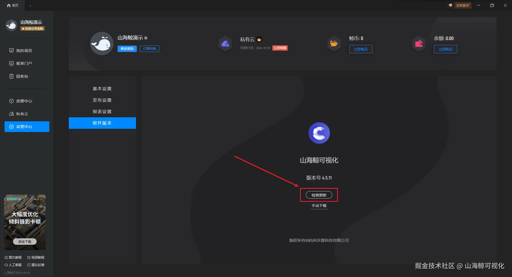Screen dimensions: 512x277
Task: Open the 发布设置 section
Action: 102,100
